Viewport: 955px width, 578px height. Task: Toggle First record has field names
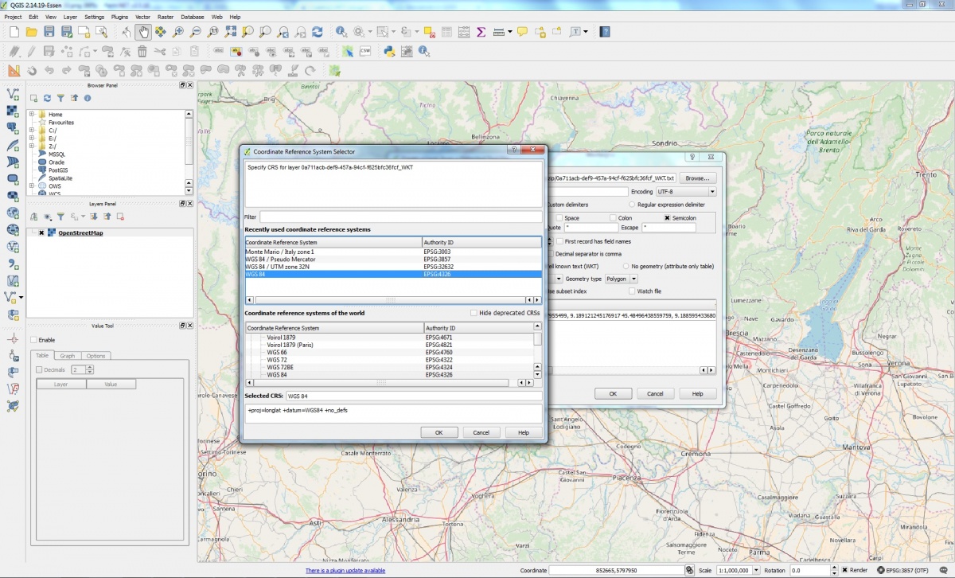click(x=559, y=240)
